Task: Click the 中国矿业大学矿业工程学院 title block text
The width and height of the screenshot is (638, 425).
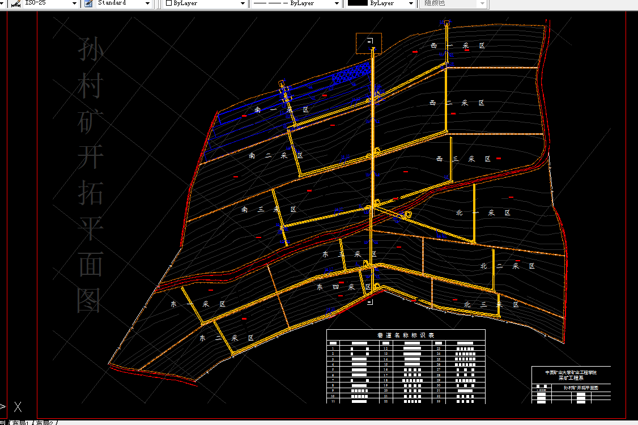Action: click(571, 372)
